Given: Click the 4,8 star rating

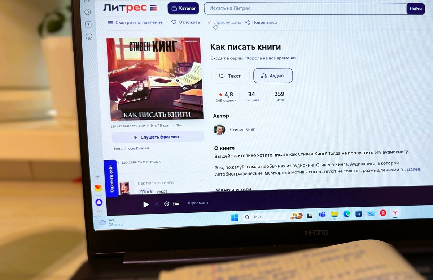Looking at the screenshot, I should (x=226, y=95).
